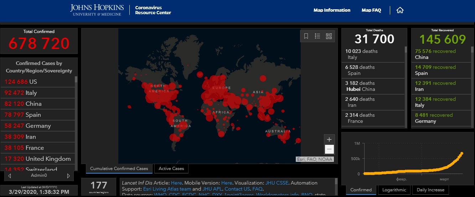This screenshot has height=197, width=475.
Task: Open the Lancet article 'Here' link
Action: [176, 183]
